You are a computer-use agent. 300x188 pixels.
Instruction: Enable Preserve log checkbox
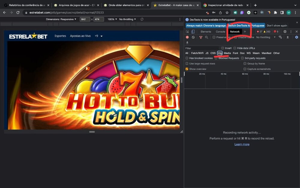coord(214,37)
